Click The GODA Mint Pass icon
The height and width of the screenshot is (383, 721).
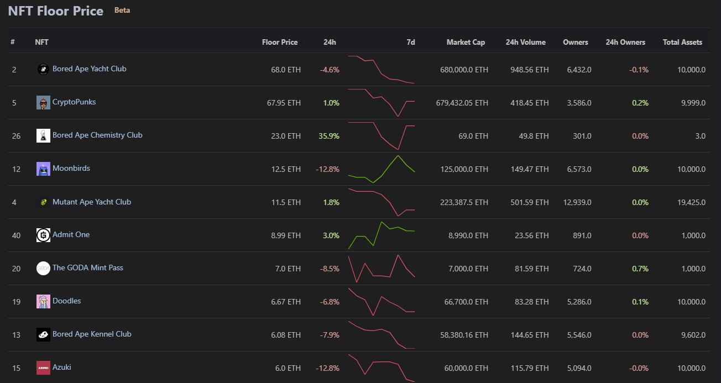tap(43, 268)
